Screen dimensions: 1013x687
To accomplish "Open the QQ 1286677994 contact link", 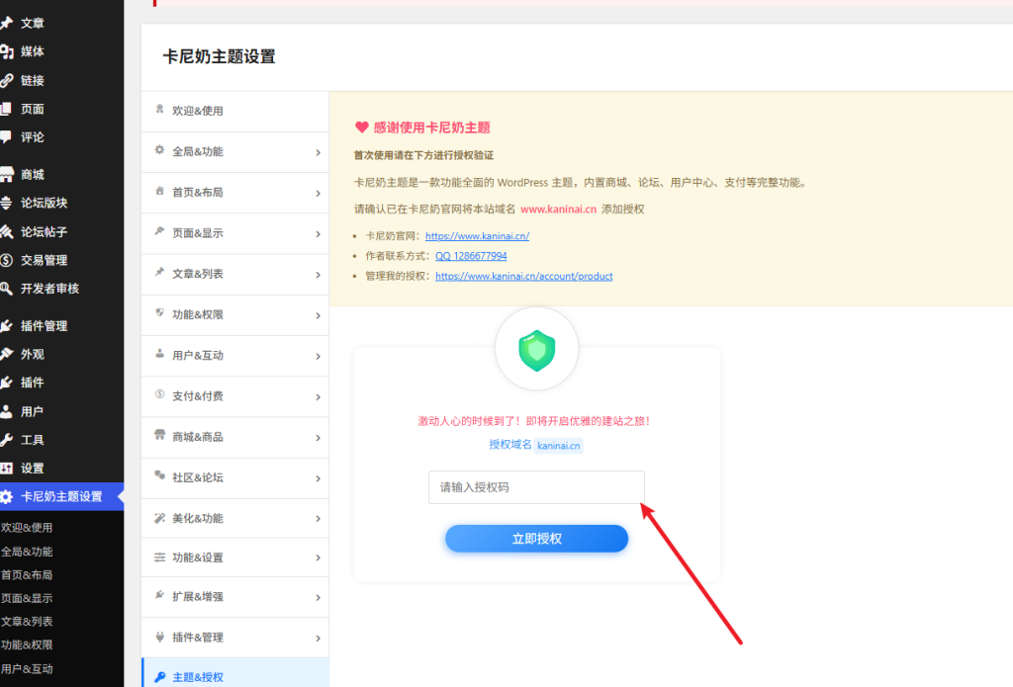I will 471,256.
